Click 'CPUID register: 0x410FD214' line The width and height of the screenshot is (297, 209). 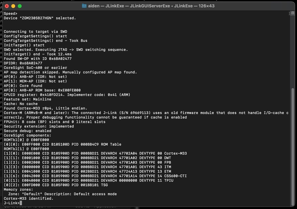(67, 95)
